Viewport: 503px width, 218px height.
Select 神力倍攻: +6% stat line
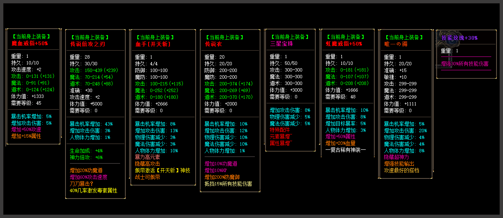pos(86,157)
